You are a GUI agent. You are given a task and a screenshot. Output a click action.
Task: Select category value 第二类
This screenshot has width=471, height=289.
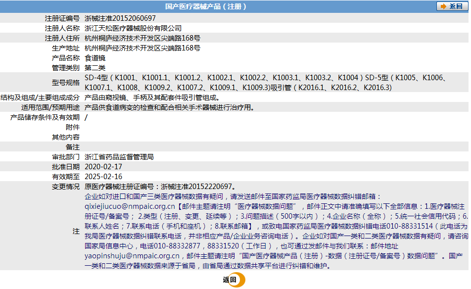[95, 68]
